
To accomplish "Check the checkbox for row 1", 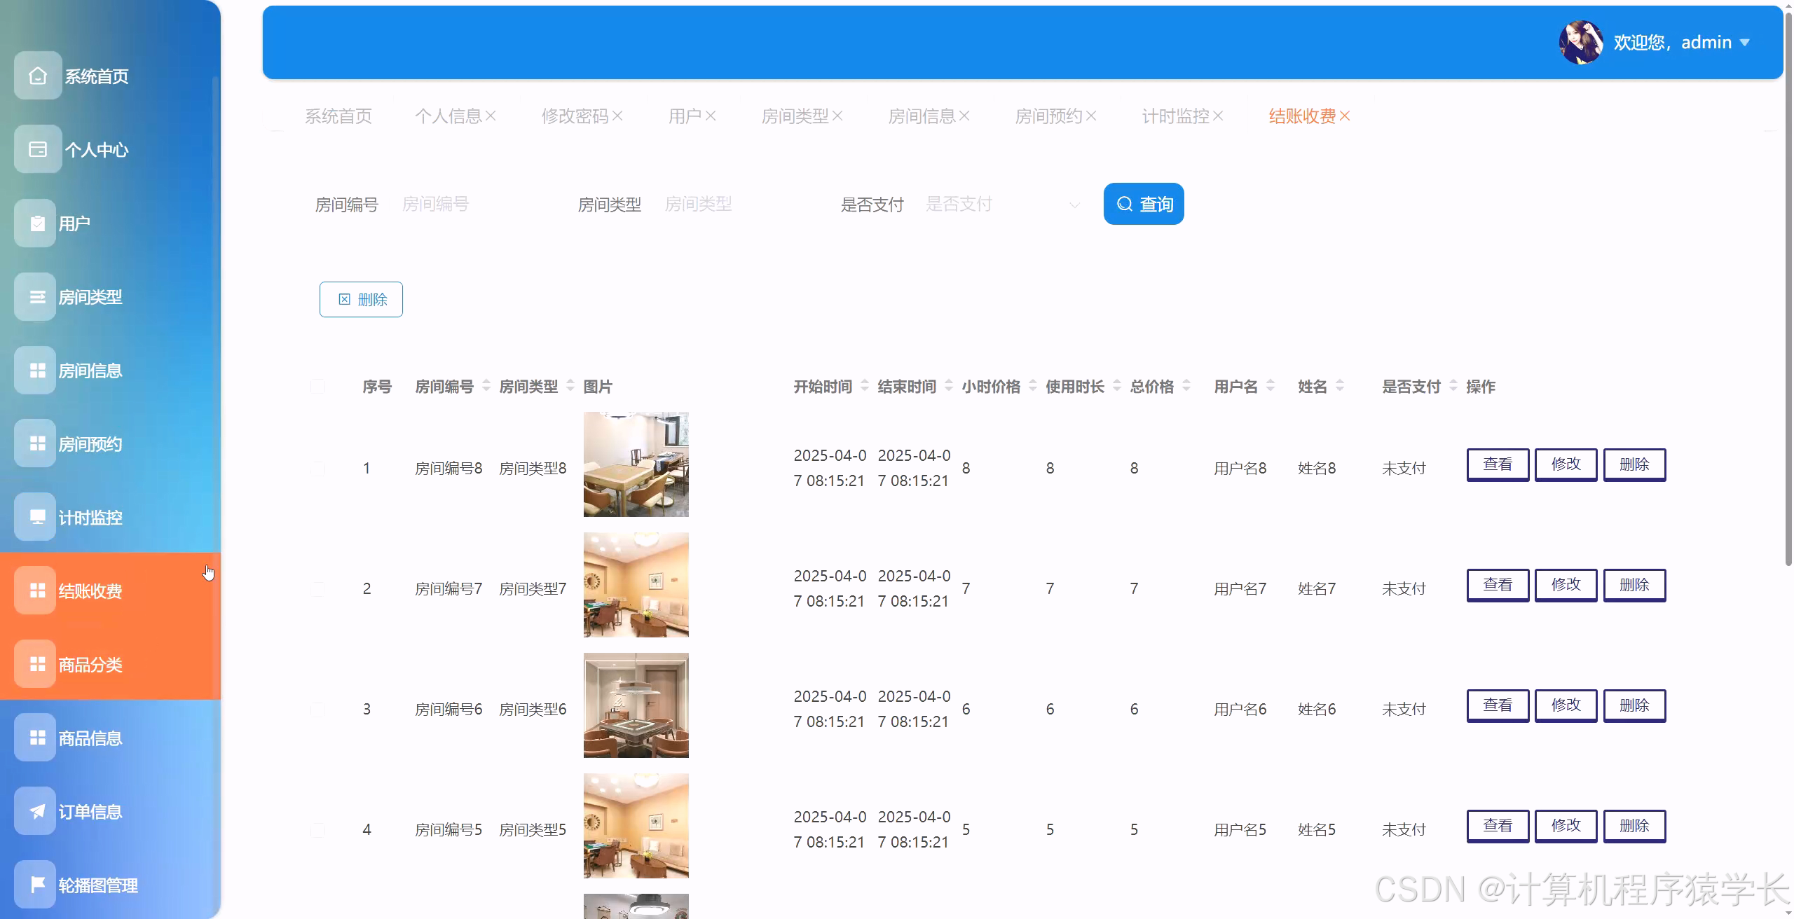I will (x=319, y=467).
